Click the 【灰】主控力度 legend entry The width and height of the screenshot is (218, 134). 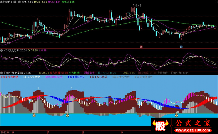click(121, 77)
